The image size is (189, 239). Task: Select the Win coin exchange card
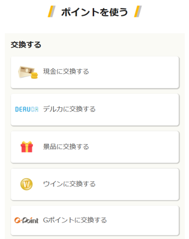(x=95, y=184)
